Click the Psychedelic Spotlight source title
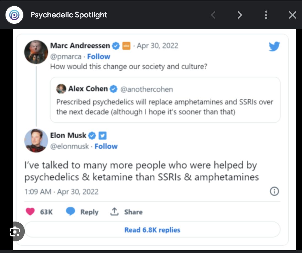The width and height of the screenshot is (302, 253). tap(69, 15)
